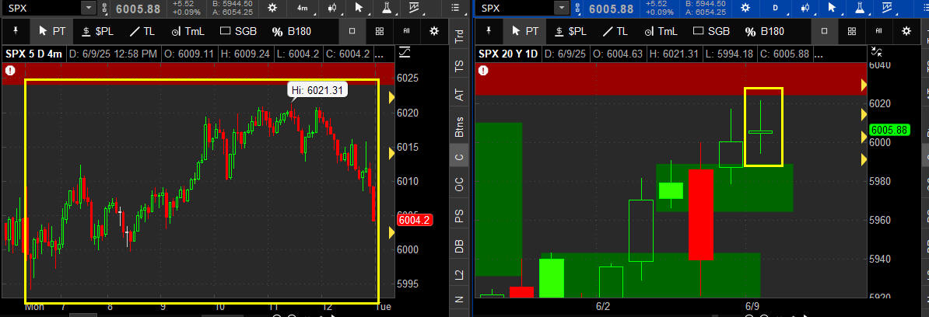
Task: Open chart style candlestick icon on left chart
Action: pos(331,8)
